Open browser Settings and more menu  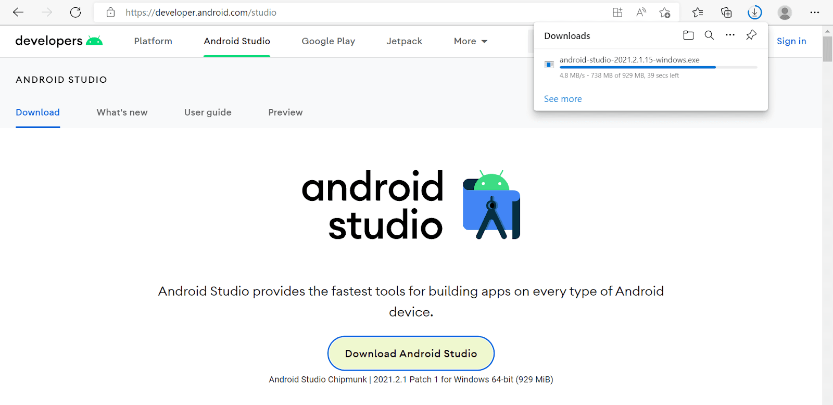(815, 12)
